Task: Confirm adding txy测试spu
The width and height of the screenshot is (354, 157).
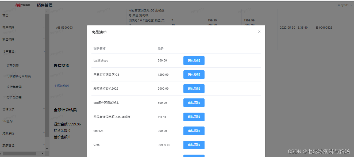Action: pyautogui.click(x=194, y=60)
